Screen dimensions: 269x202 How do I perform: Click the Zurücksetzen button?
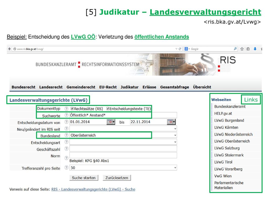click(117, 178)
